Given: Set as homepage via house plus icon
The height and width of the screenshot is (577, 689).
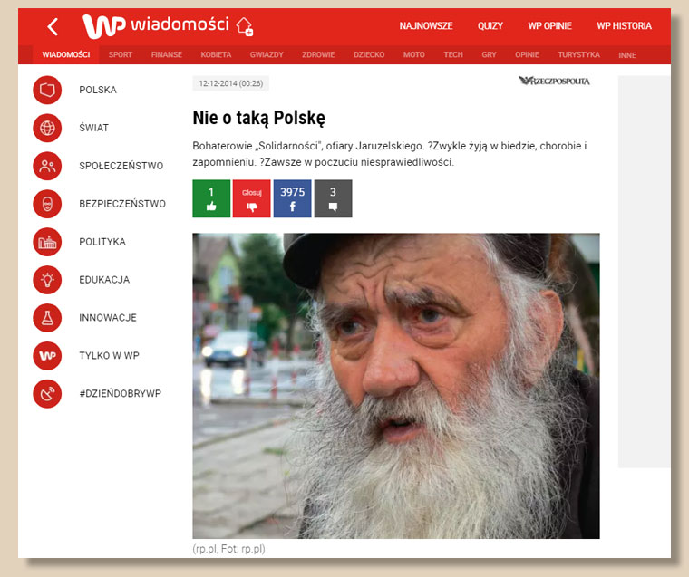Looking at the screenshot, I should pos(245,26).
